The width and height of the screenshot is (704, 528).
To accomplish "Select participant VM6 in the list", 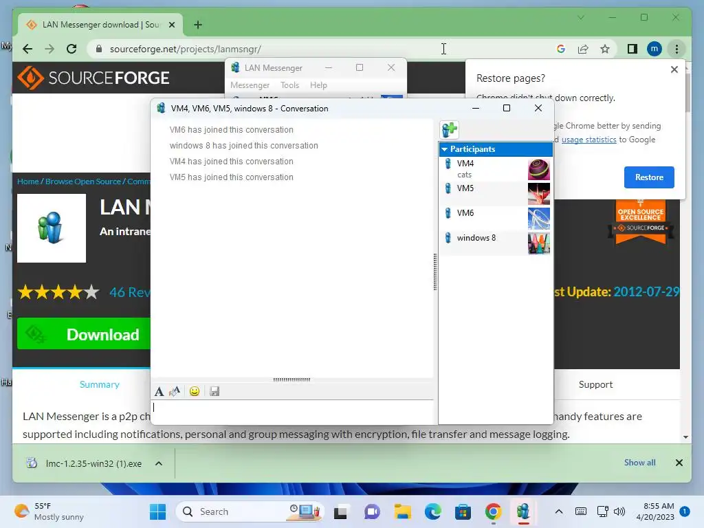I will tap(496, 219).
